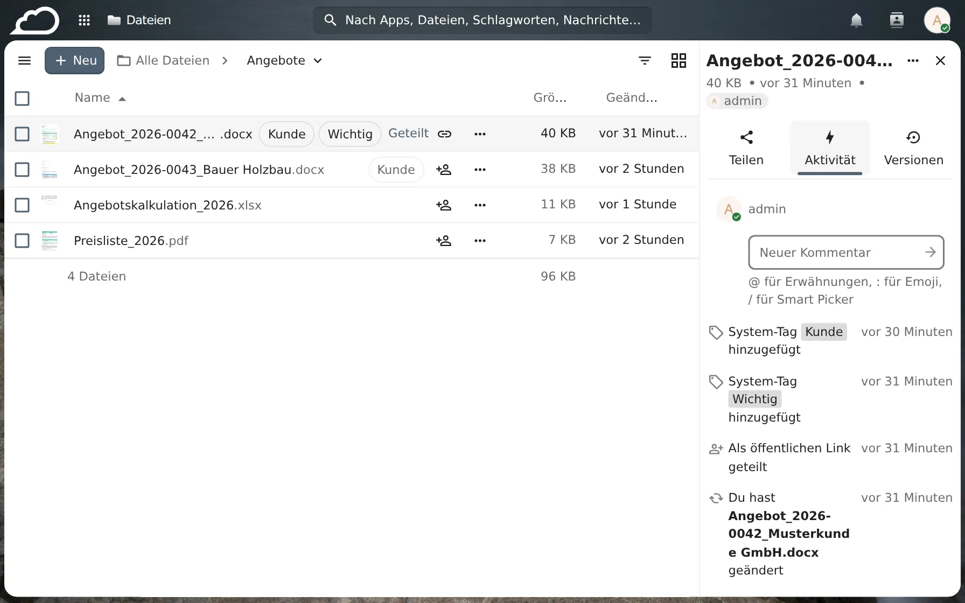965x603 pixels.
Task: Open the apps grid menu
Action: pos(84,20)
